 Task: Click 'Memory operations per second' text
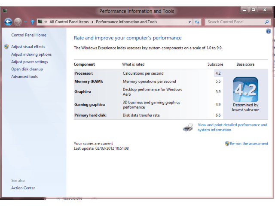coord(149,82)
